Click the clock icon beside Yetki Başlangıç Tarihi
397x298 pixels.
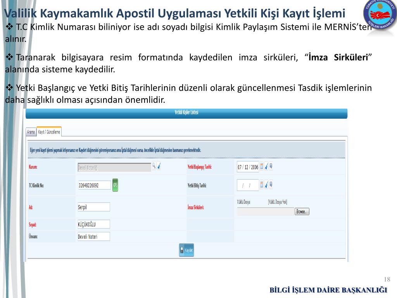click(x=271, y=166)
